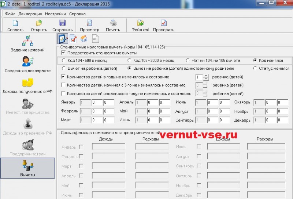The width and height of the screenshot is (293, 199).
Task: Switch to standard deductions tab icon
Action: coord(63,39)
